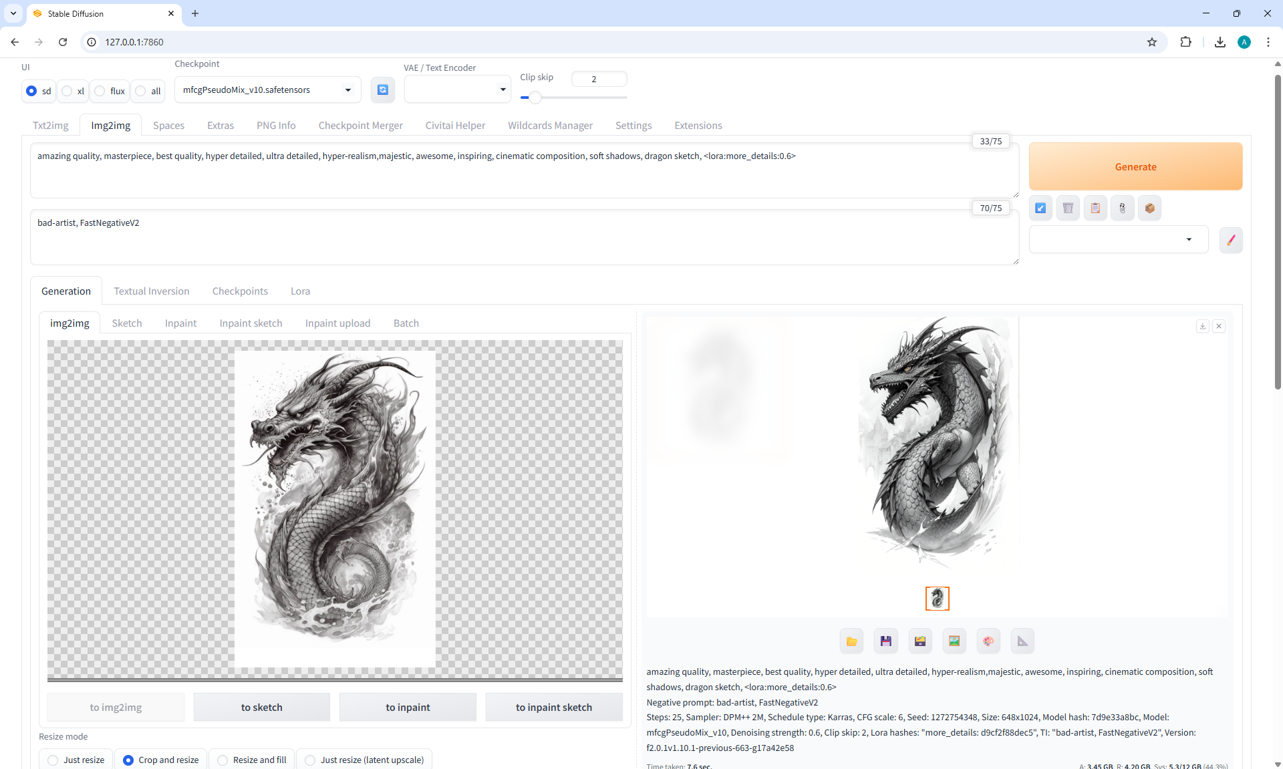Save image using the floppy disk icon
Screen dimensions: 1283x769
pyautogui.click(x=885, y=641)
